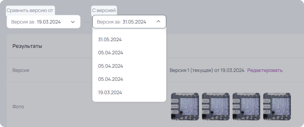Open the third curtain photo thumbnail
Viewport: 304px width, 127px height.
pos(246,107)
